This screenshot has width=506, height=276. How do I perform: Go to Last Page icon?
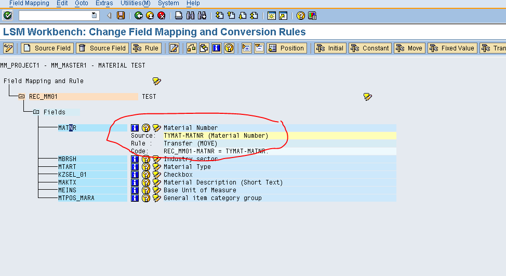point(254,15)
